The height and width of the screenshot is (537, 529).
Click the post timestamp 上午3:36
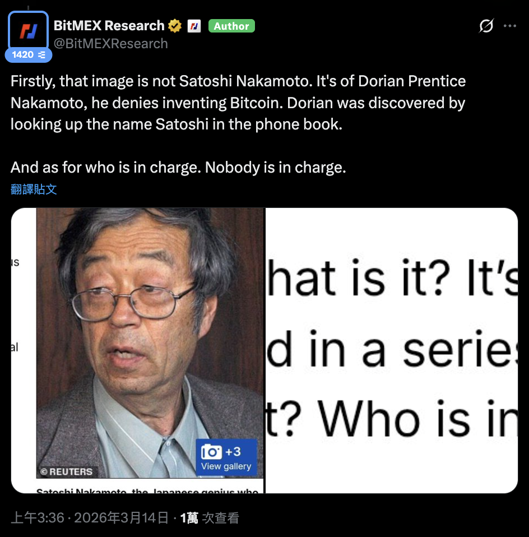tap(38, 517)
